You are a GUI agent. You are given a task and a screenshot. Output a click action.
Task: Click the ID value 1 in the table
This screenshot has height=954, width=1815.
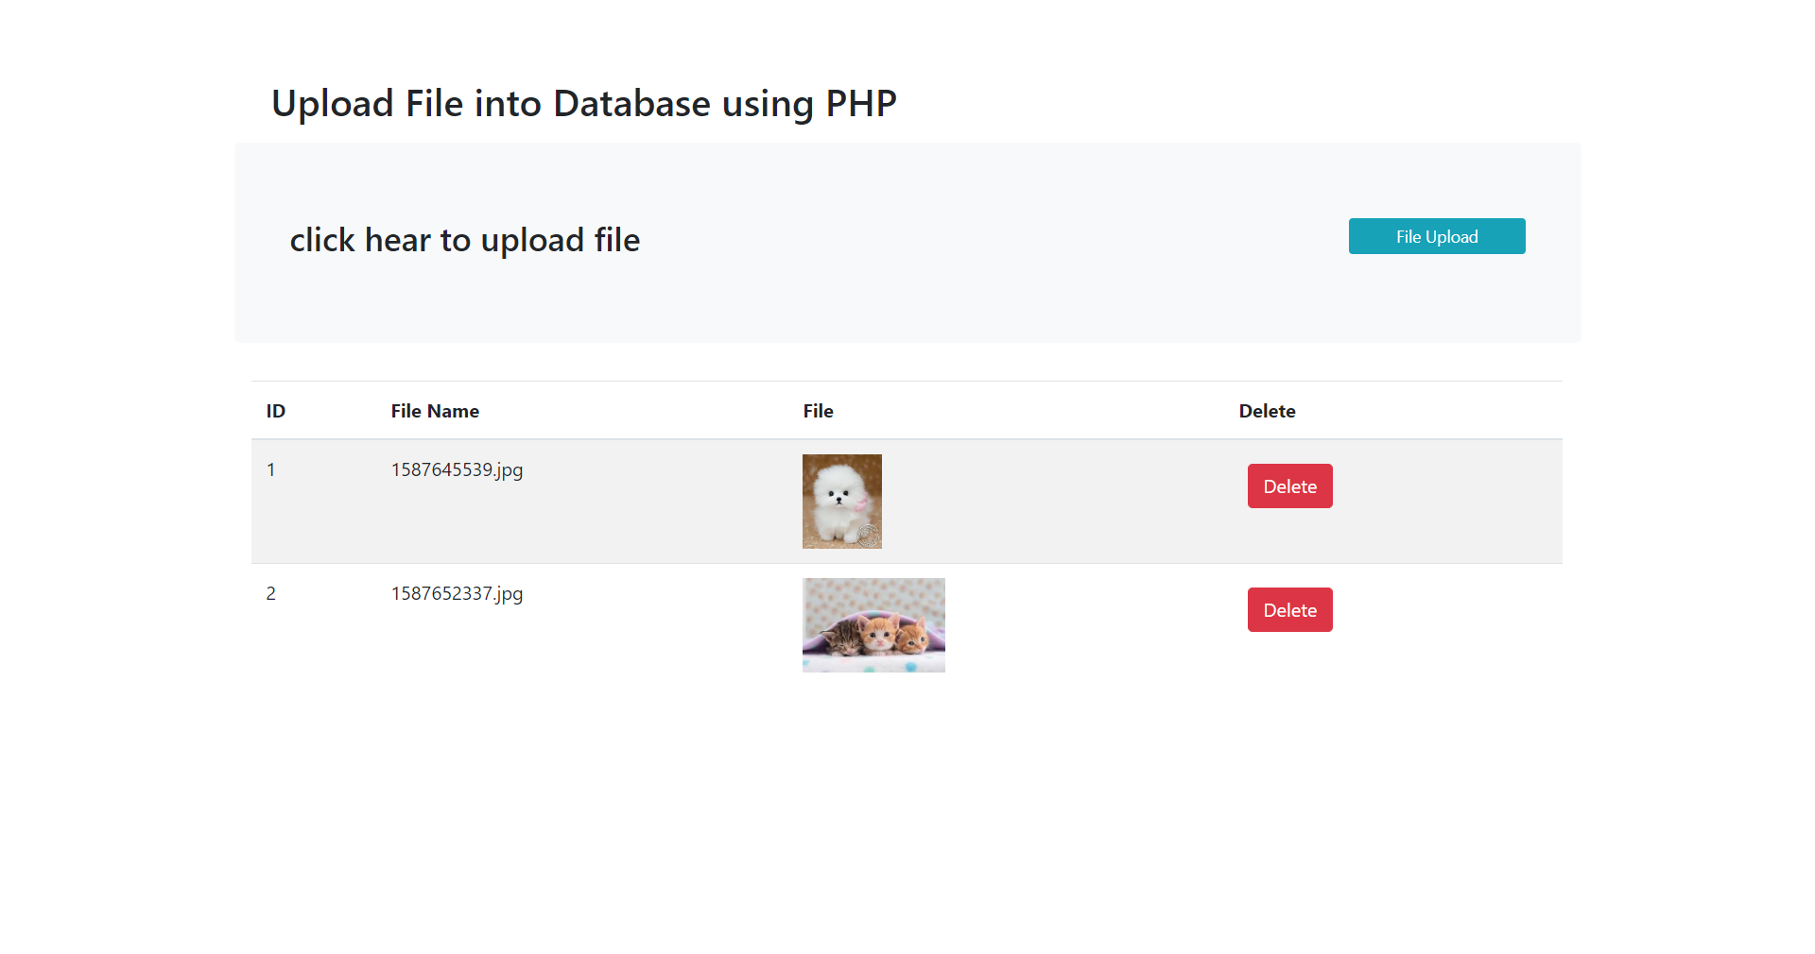271,468
